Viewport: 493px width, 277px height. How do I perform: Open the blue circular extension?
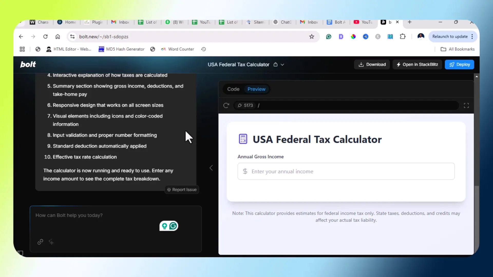[x=366, y=37]
